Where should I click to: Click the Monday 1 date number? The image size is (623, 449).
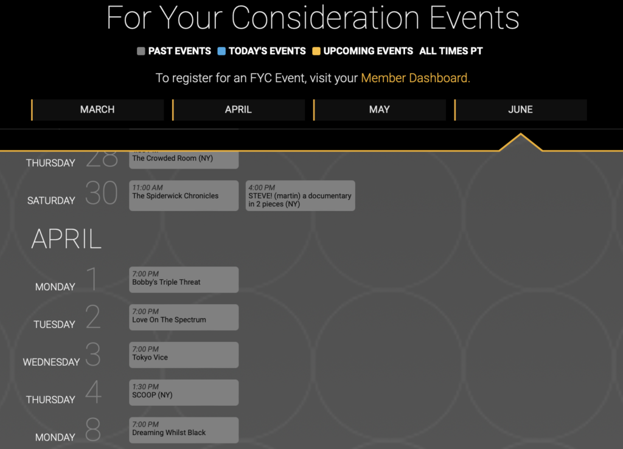tap(92, 279)
